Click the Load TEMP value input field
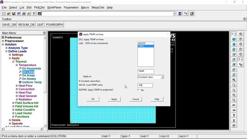This screenshot has width=247, height=139. click(145, 85)
